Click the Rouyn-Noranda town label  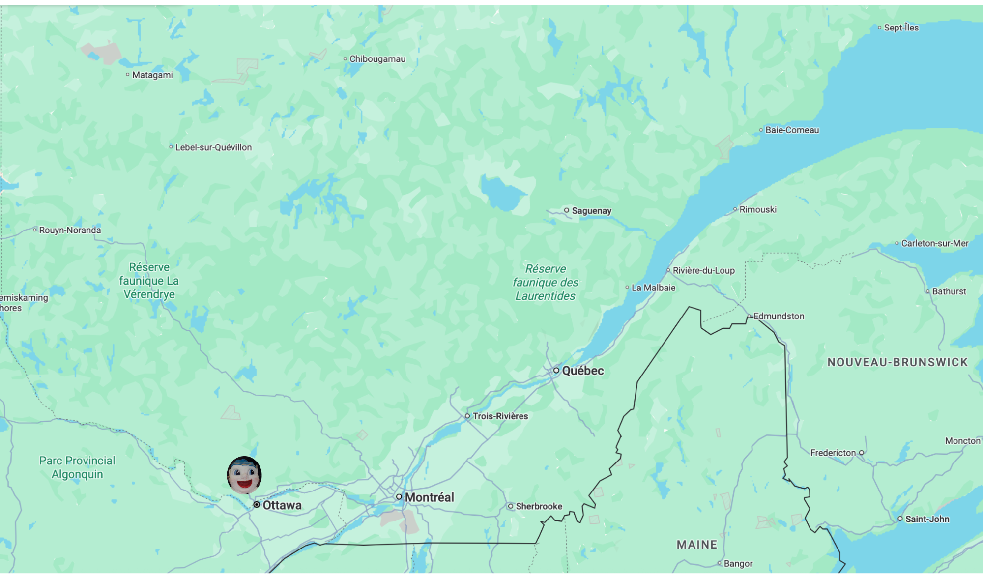[x=70, y=230]
